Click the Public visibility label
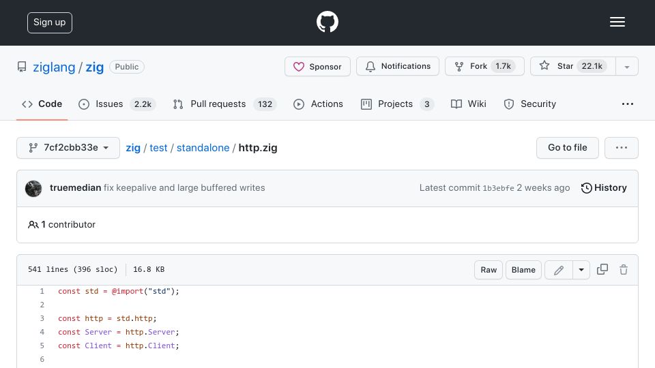This screenshot has width=655, height=368. [127, 67]
